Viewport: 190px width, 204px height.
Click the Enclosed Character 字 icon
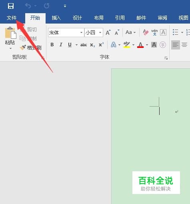click(x=163, y=45)
